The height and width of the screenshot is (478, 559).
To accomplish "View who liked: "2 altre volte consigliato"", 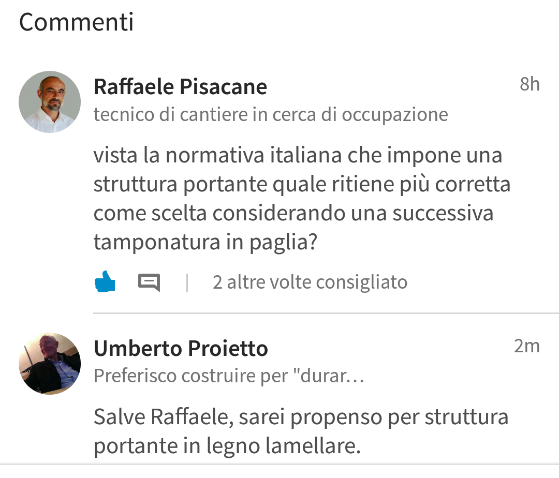I will pos(310,282).
